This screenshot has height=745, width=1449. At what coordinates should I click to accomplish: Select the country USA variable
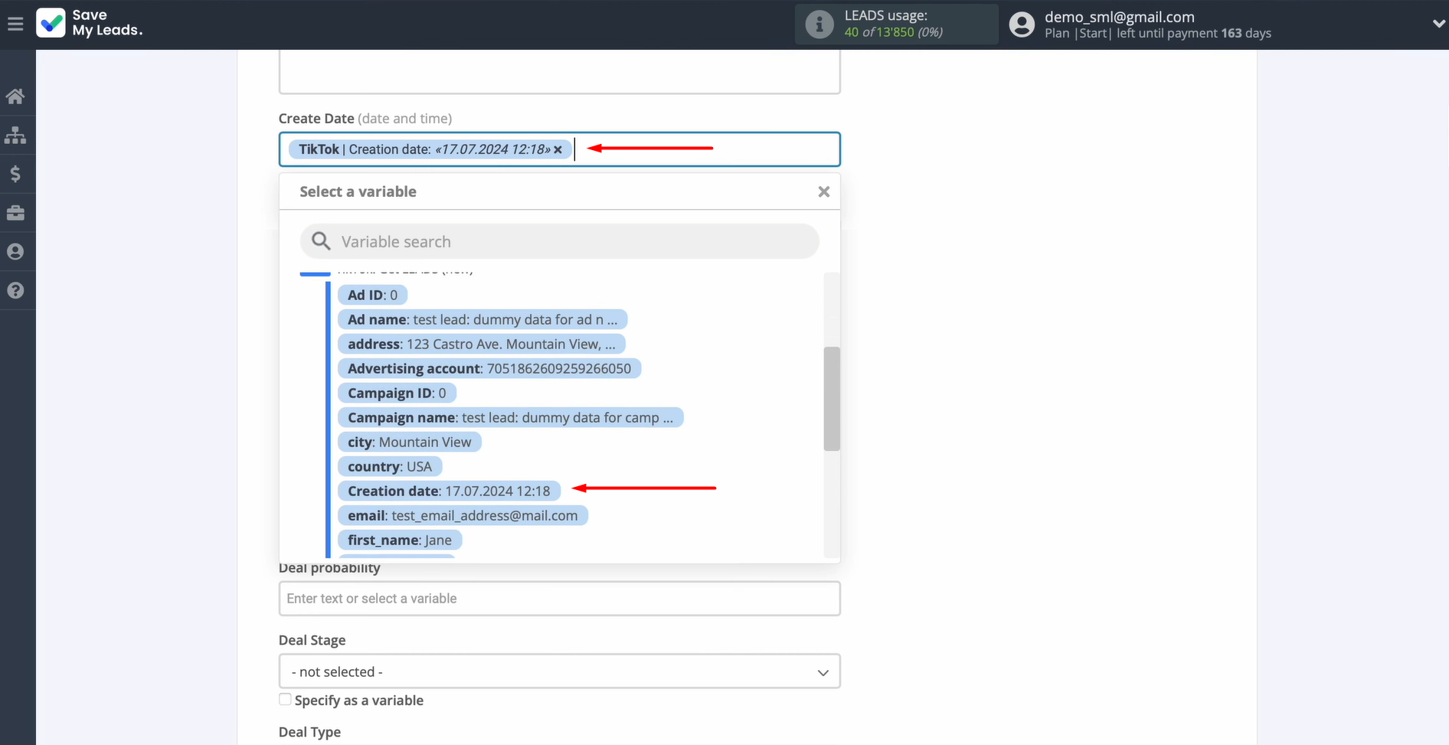[390, 466]
